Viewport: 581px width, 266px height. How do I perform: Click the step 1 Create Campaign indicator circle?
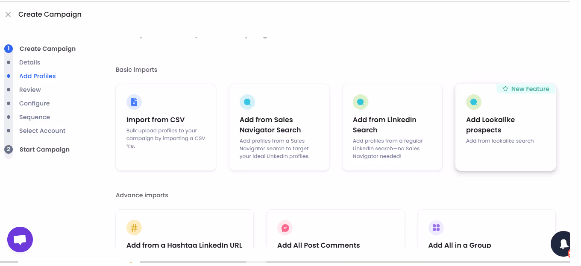pos(8,48)
